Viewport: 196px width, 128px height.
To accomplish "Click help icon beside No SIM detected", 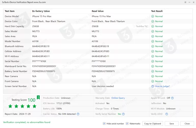I will 78,114.
